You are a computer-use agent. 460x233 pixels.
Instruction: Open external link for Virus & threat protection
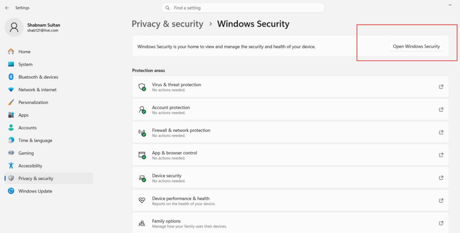click(x=441, y=87)
